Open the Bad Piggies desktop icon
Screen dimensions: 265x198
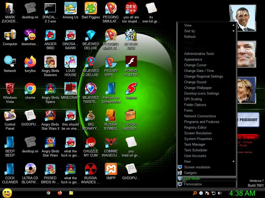pyautogui.click(x=91, y=10)
